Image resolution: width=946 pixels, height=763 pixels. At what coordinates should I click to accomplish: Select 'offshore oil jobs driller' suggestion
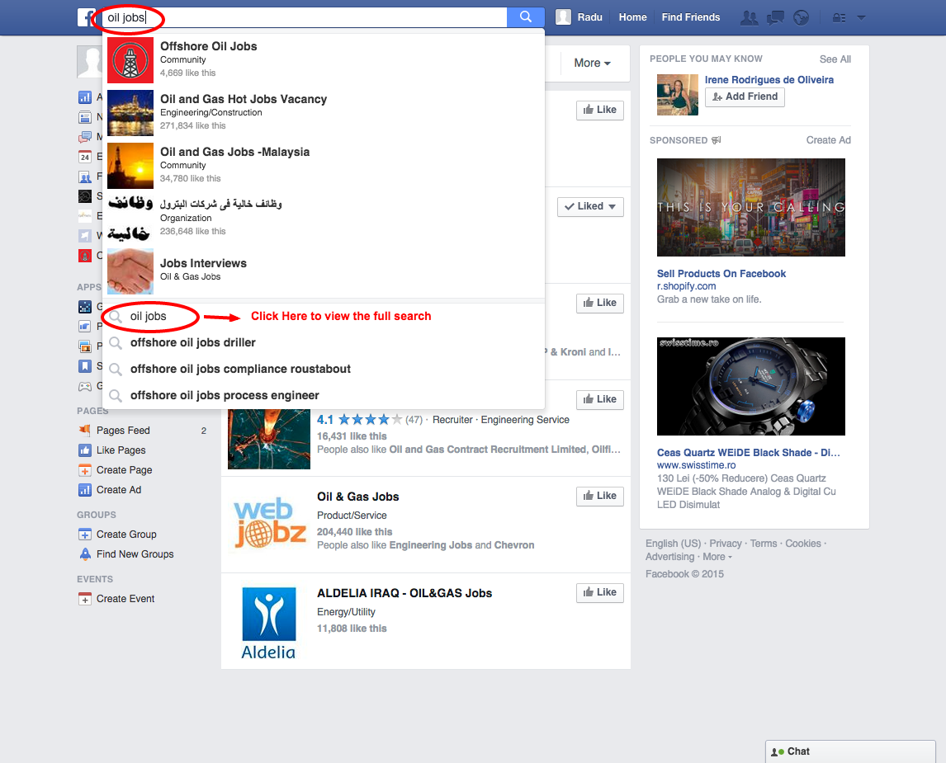point(324,343)
